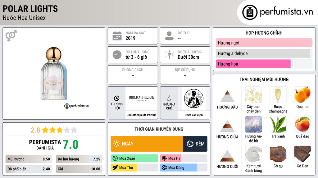Screen dimensions: 318x178
Task: Click the five-star rating row
Action: tap(60, 130)
